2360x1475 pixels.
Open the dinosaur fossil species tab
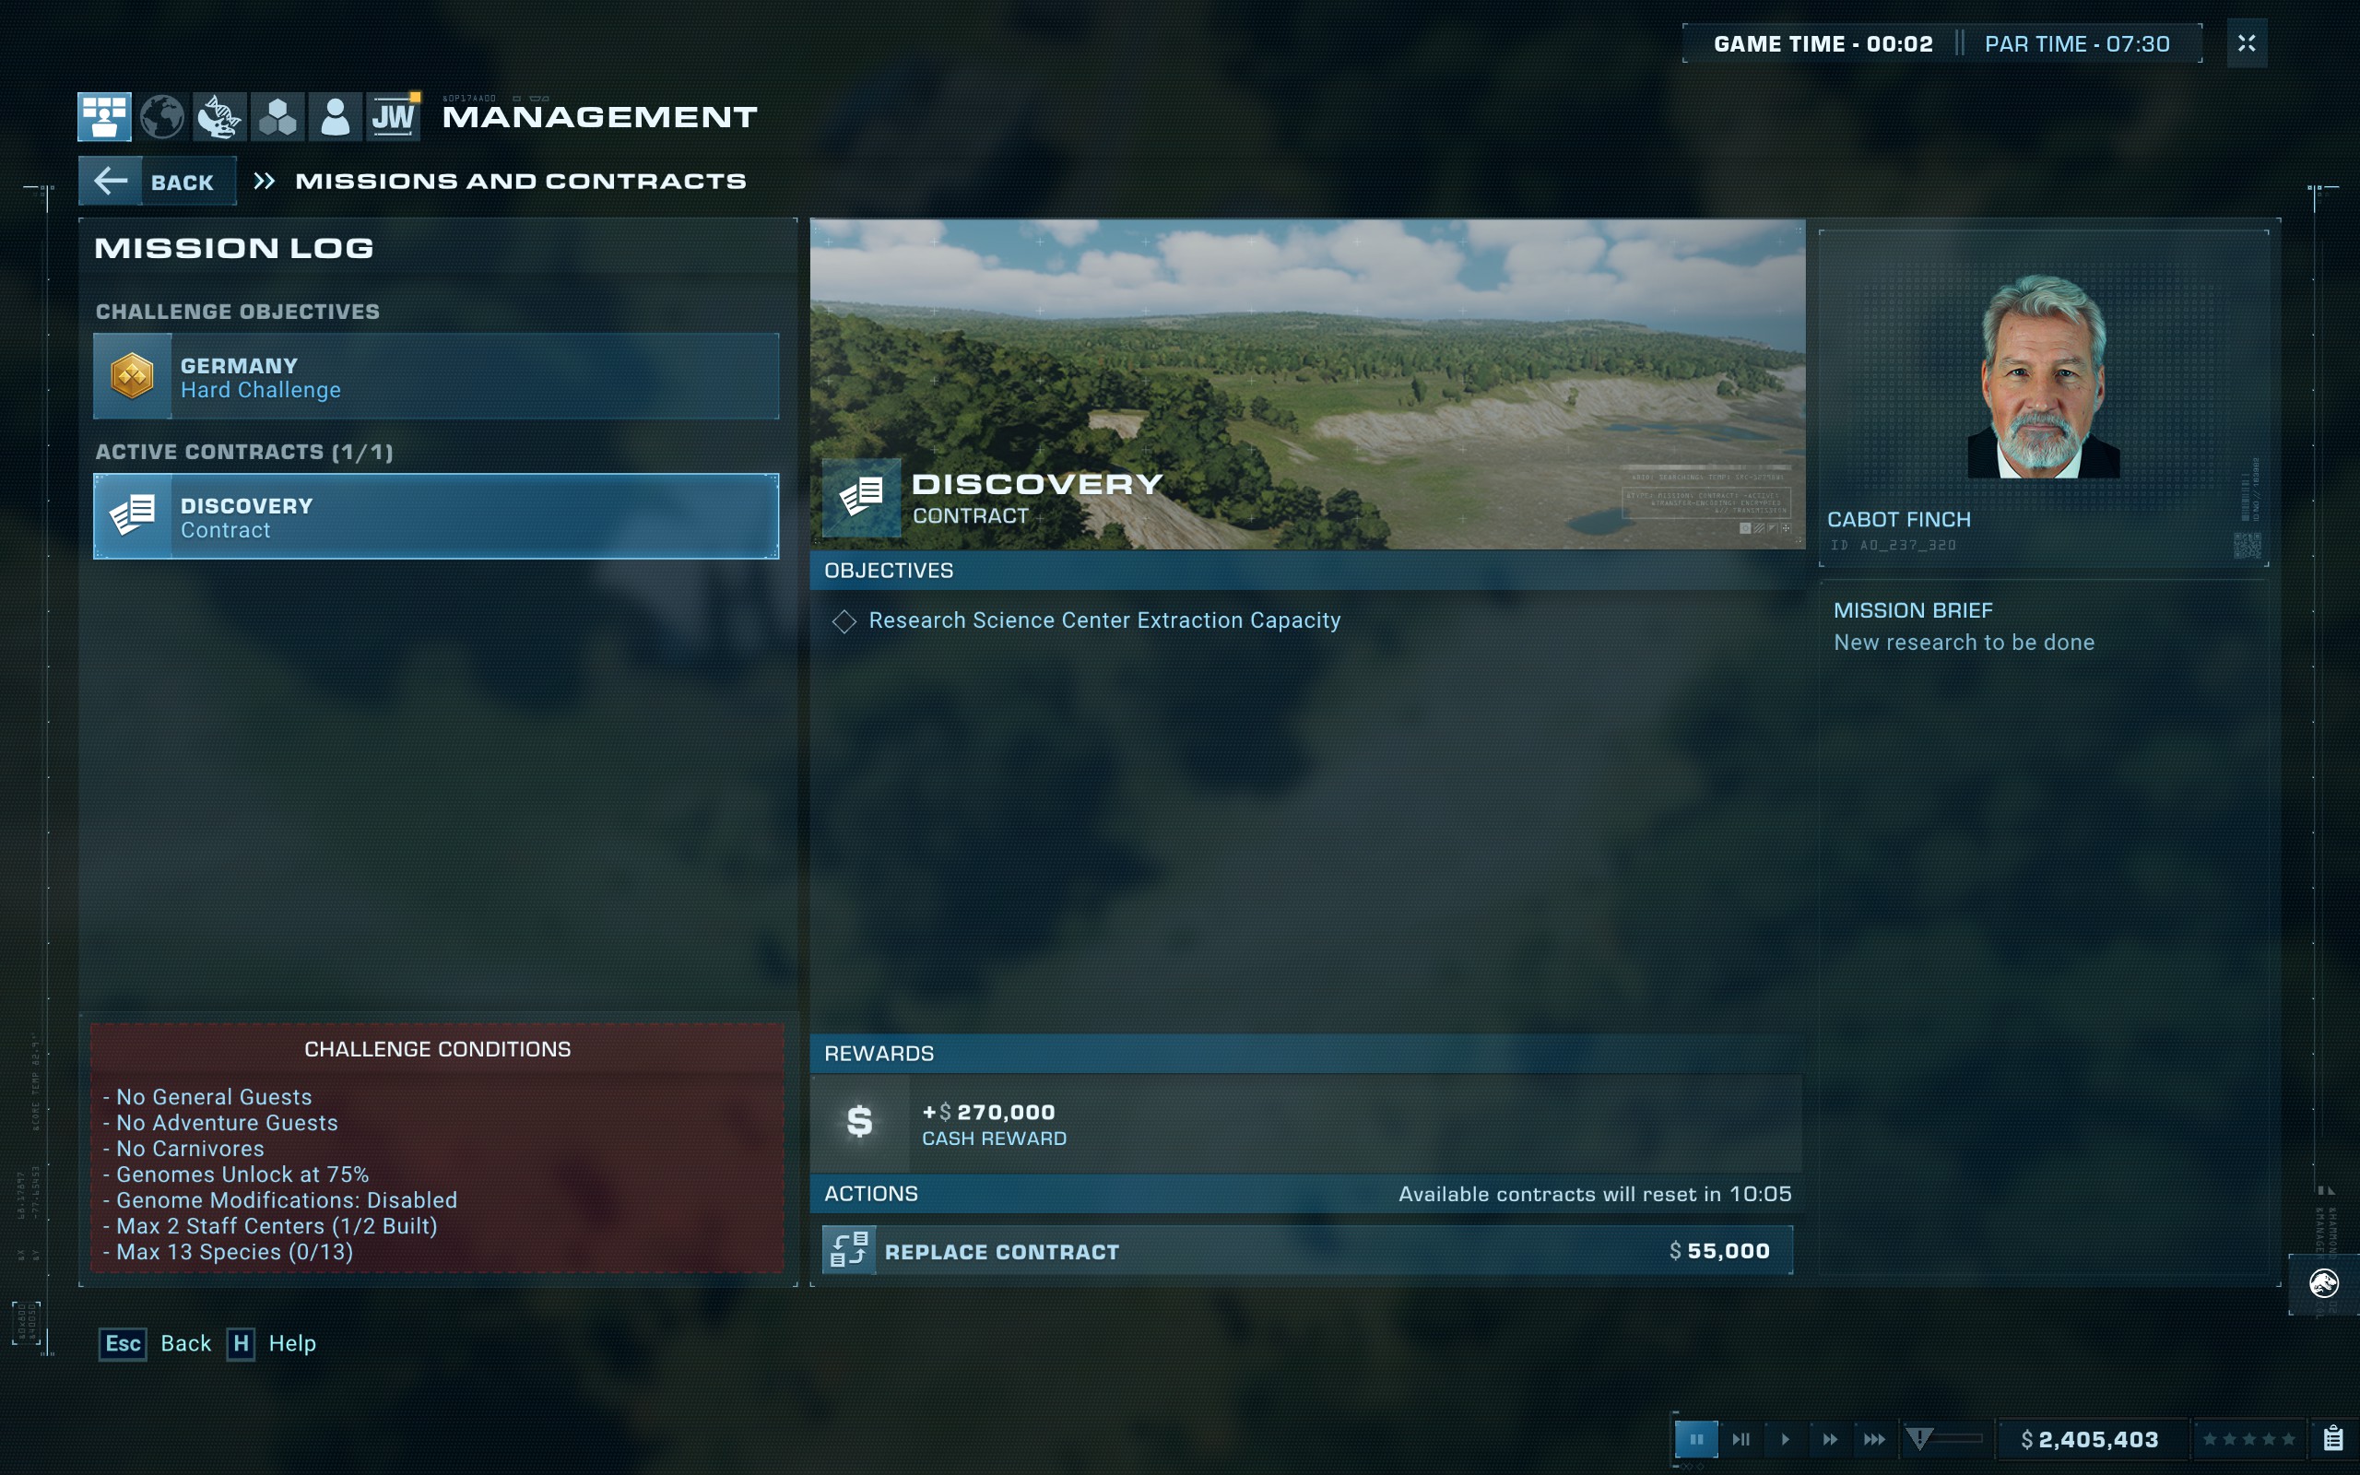click(219, 117)
